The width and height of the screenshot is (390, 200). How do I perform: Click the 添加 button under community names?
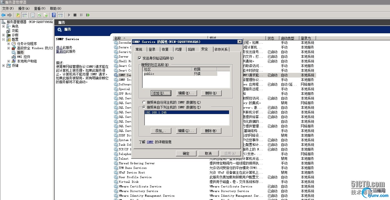pyautogui.click(x=161, y=93)
